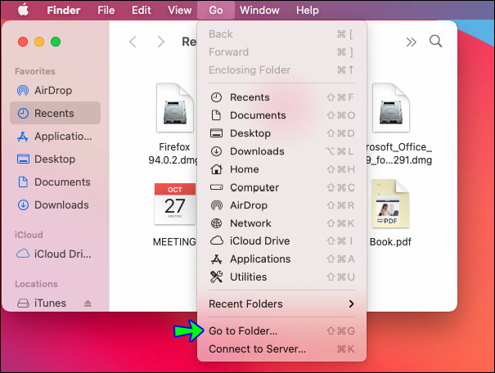Image resolution: width=495 pixels, height=373 pixels.
Task: Go back with toolbar left chevron
Action: pyautogui.click(x=133, y=42)
